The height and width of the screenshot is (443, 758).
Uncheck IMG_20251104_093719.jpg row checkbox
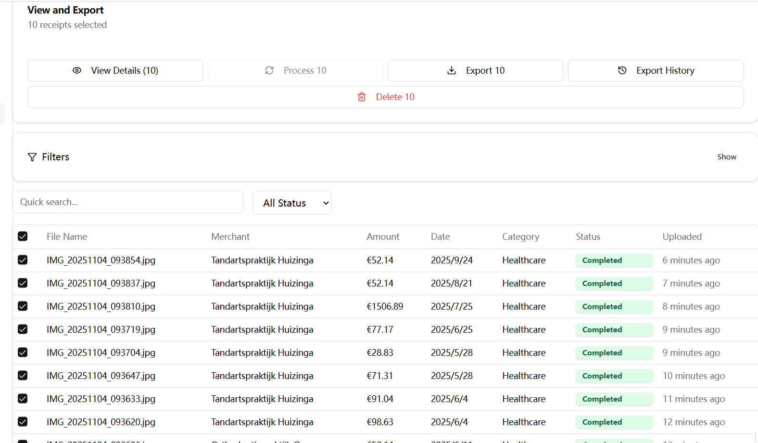tap(23, 329)
